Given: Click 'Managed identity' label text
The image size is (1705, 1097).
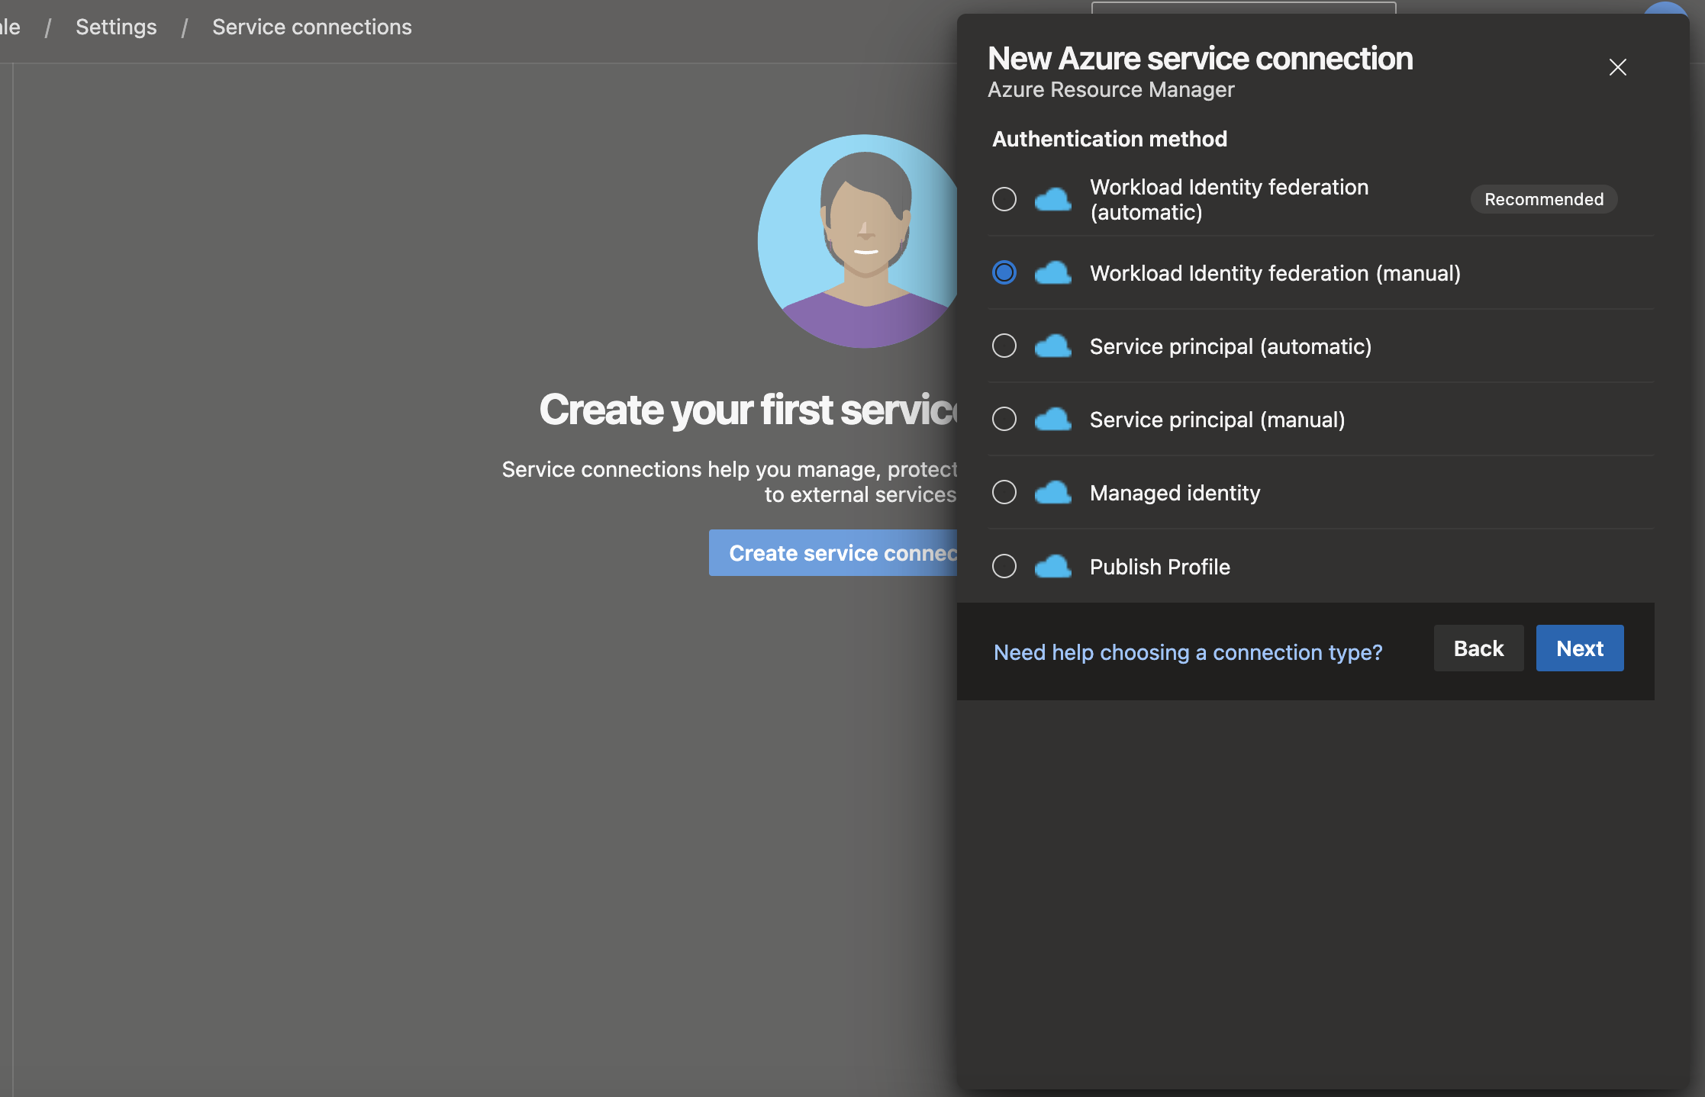Looking at the screenshot, I should [x=1175, y=493].
